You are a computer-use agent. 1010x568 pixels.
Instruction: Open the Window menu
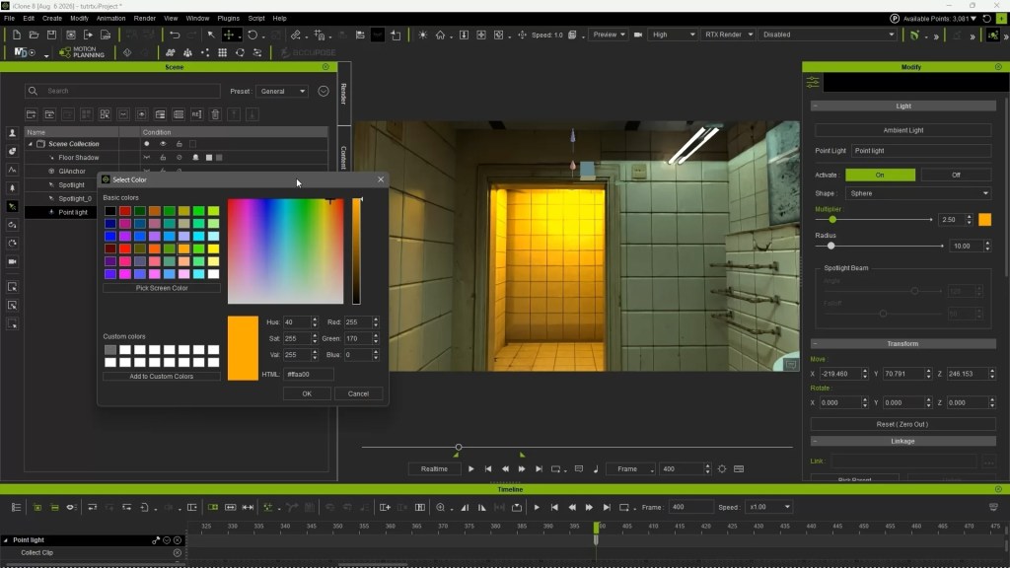click(x=197, y=18)
